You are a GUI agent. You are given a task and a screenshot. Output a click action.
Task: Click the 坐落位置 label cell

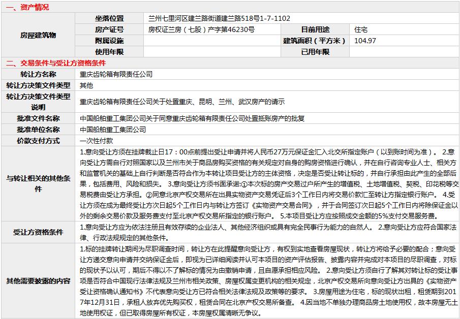click(x=109, y=18)
